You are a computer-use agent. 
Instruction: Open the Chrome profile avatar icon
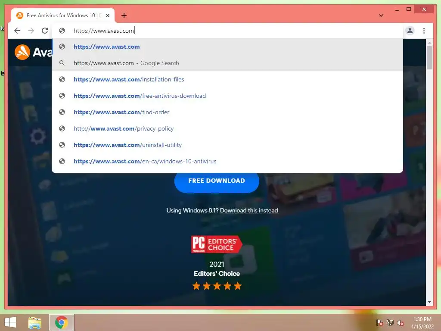410,31
